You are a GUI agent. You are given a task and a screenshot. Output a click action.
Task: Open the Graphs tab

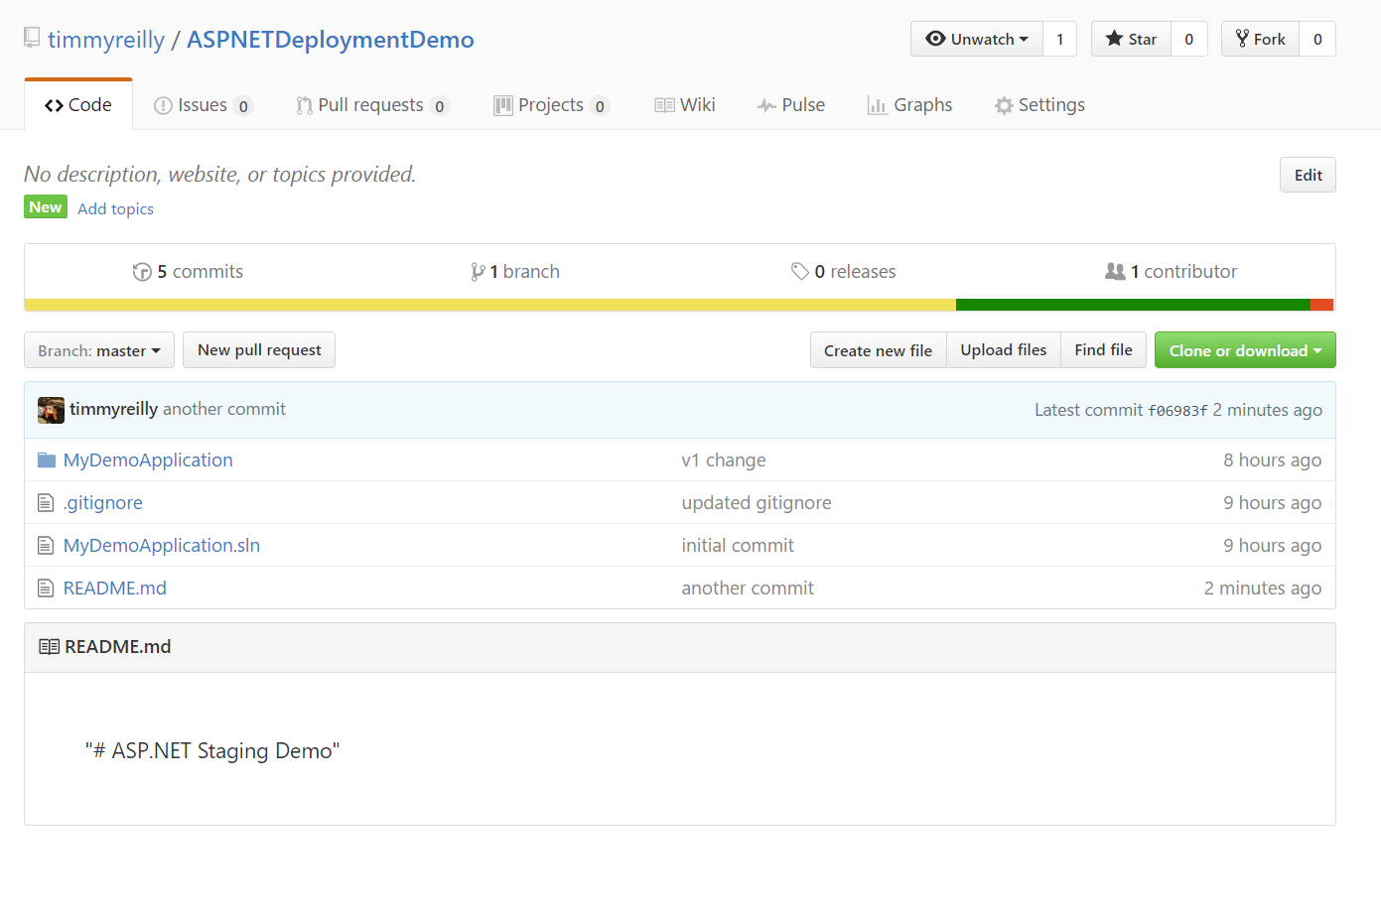909,105
